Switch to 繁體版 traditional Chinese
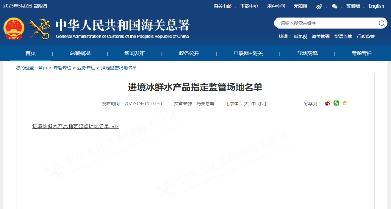The height and width of the screenshot is (209, 391). coord(353,6)
